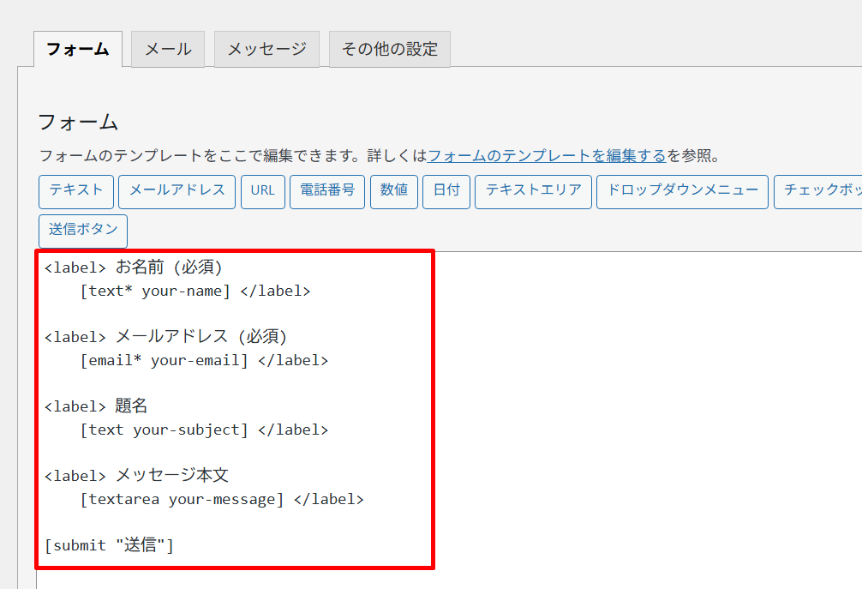Open the メール tab

tap(168, 49)
